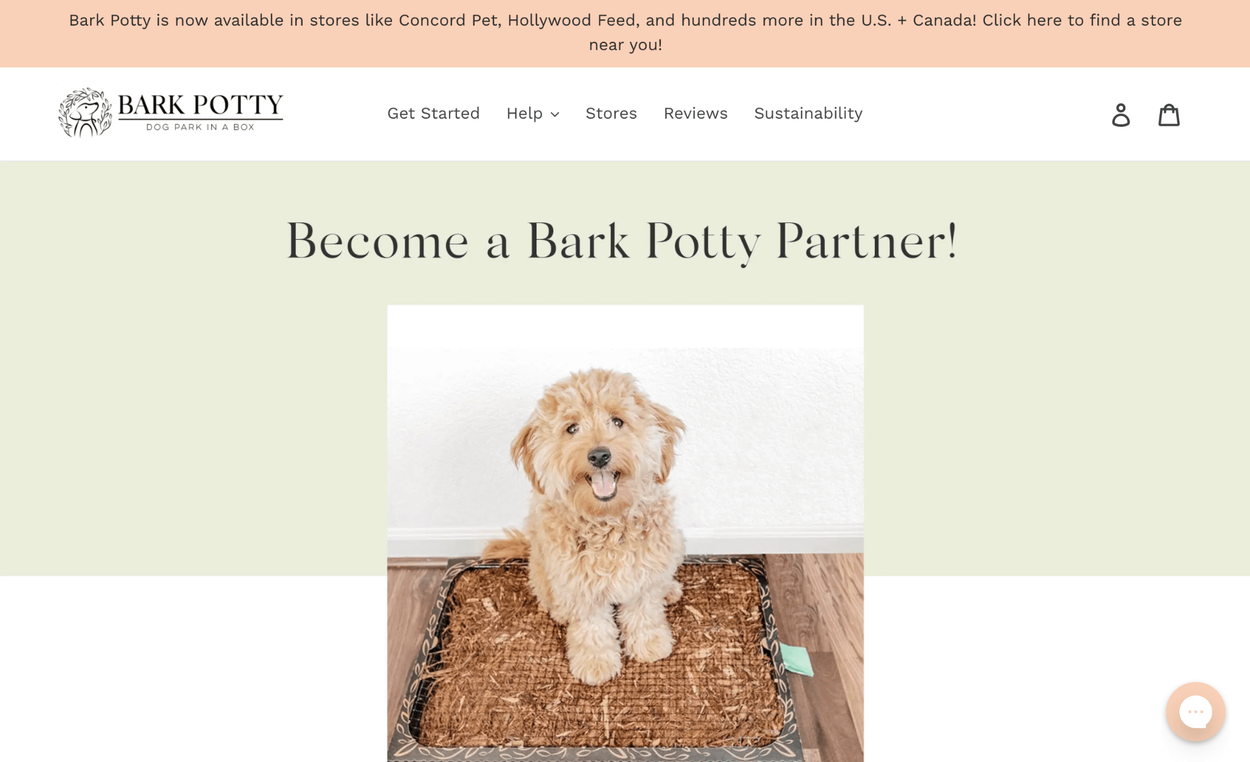Image resolution: width=1250 pixels, height=762 pixels.
Task: Open the shopping cart bag icon
Action: [x=1169, y=115]
